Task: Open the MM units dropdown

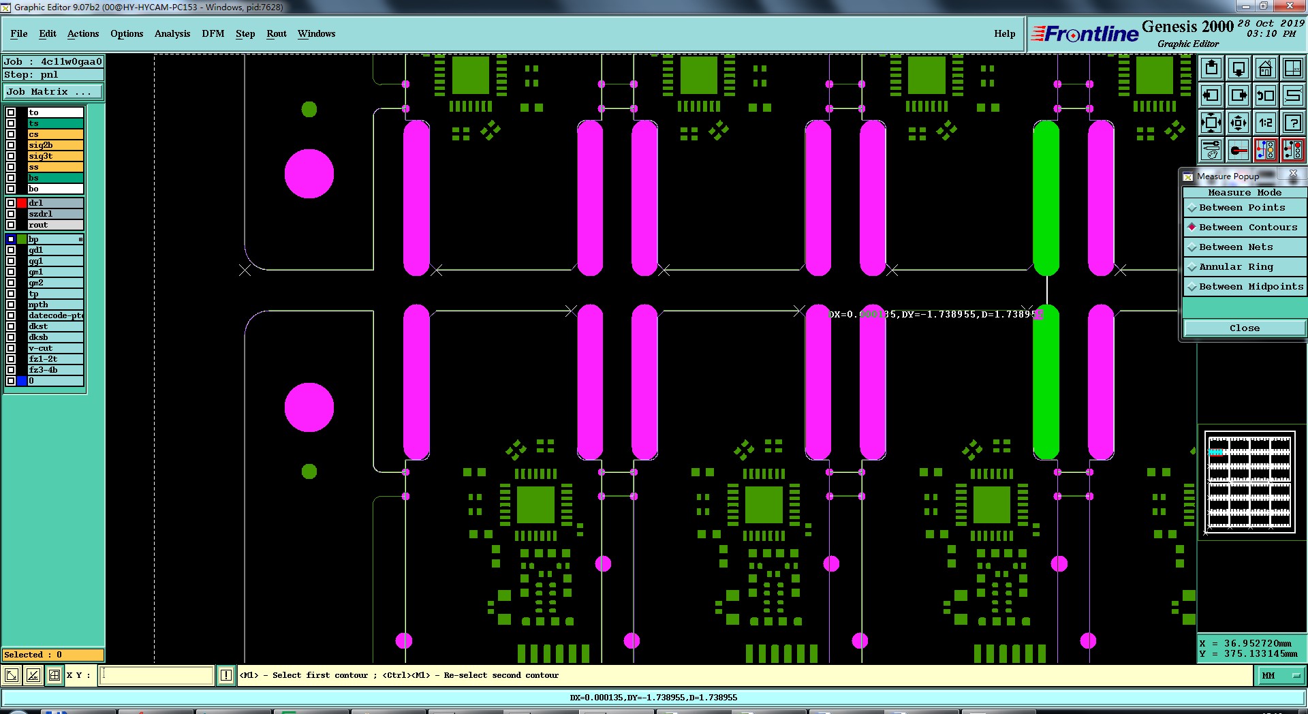Action: 1281,675
